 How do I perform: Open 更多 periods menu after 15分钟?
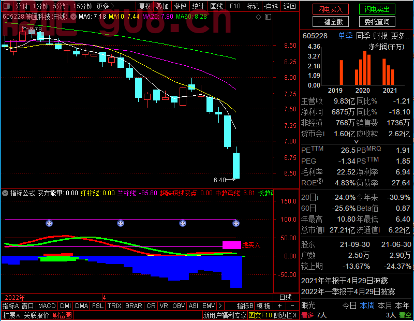tap(106, 6)
